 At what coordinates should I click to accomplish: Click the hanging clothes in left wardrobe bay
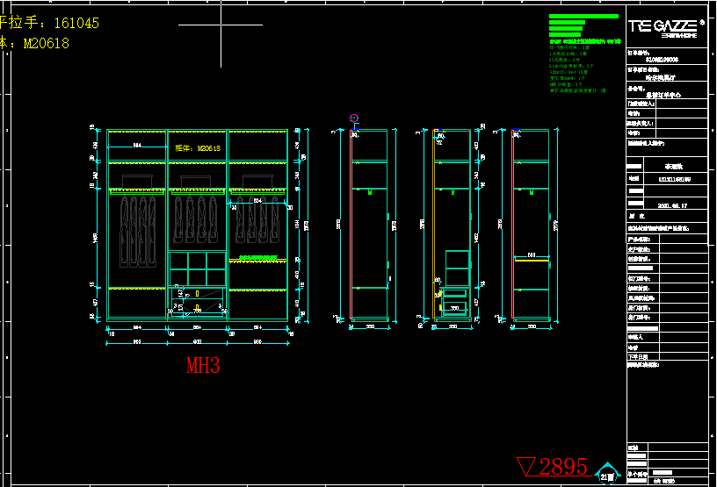[136, 230]
